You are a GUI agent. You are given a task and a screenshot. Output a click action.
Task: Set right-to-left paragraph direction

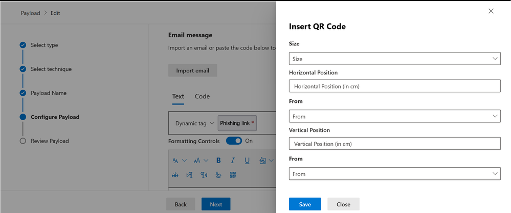pos(204,175)
